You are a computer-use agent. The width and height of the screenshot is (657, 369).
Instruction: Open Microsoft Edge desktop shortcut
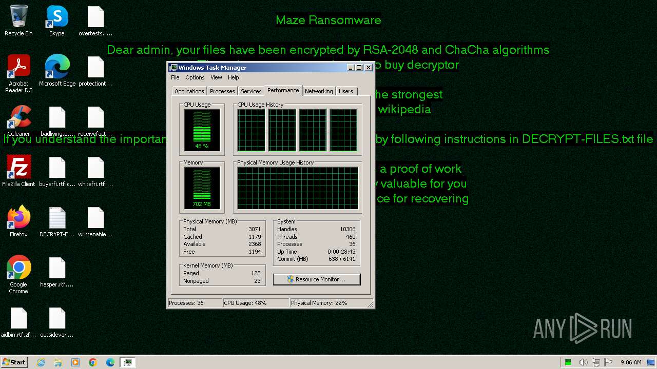pyautogui.click(x=57, y=71)
